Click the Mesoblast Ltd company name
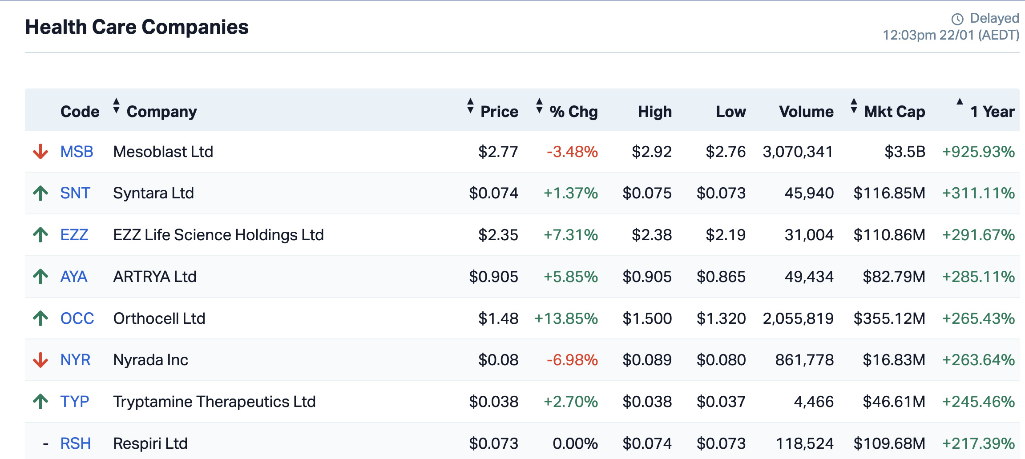The image size is (1025, 459). pos(163,152)
